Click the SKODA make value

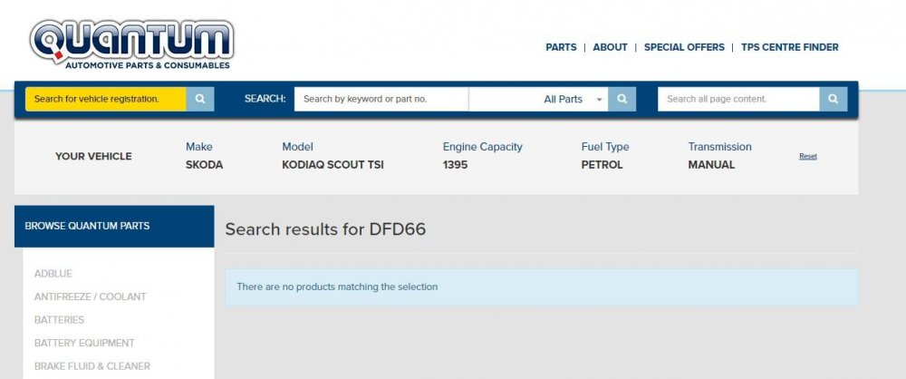click(x=204, y=165)
